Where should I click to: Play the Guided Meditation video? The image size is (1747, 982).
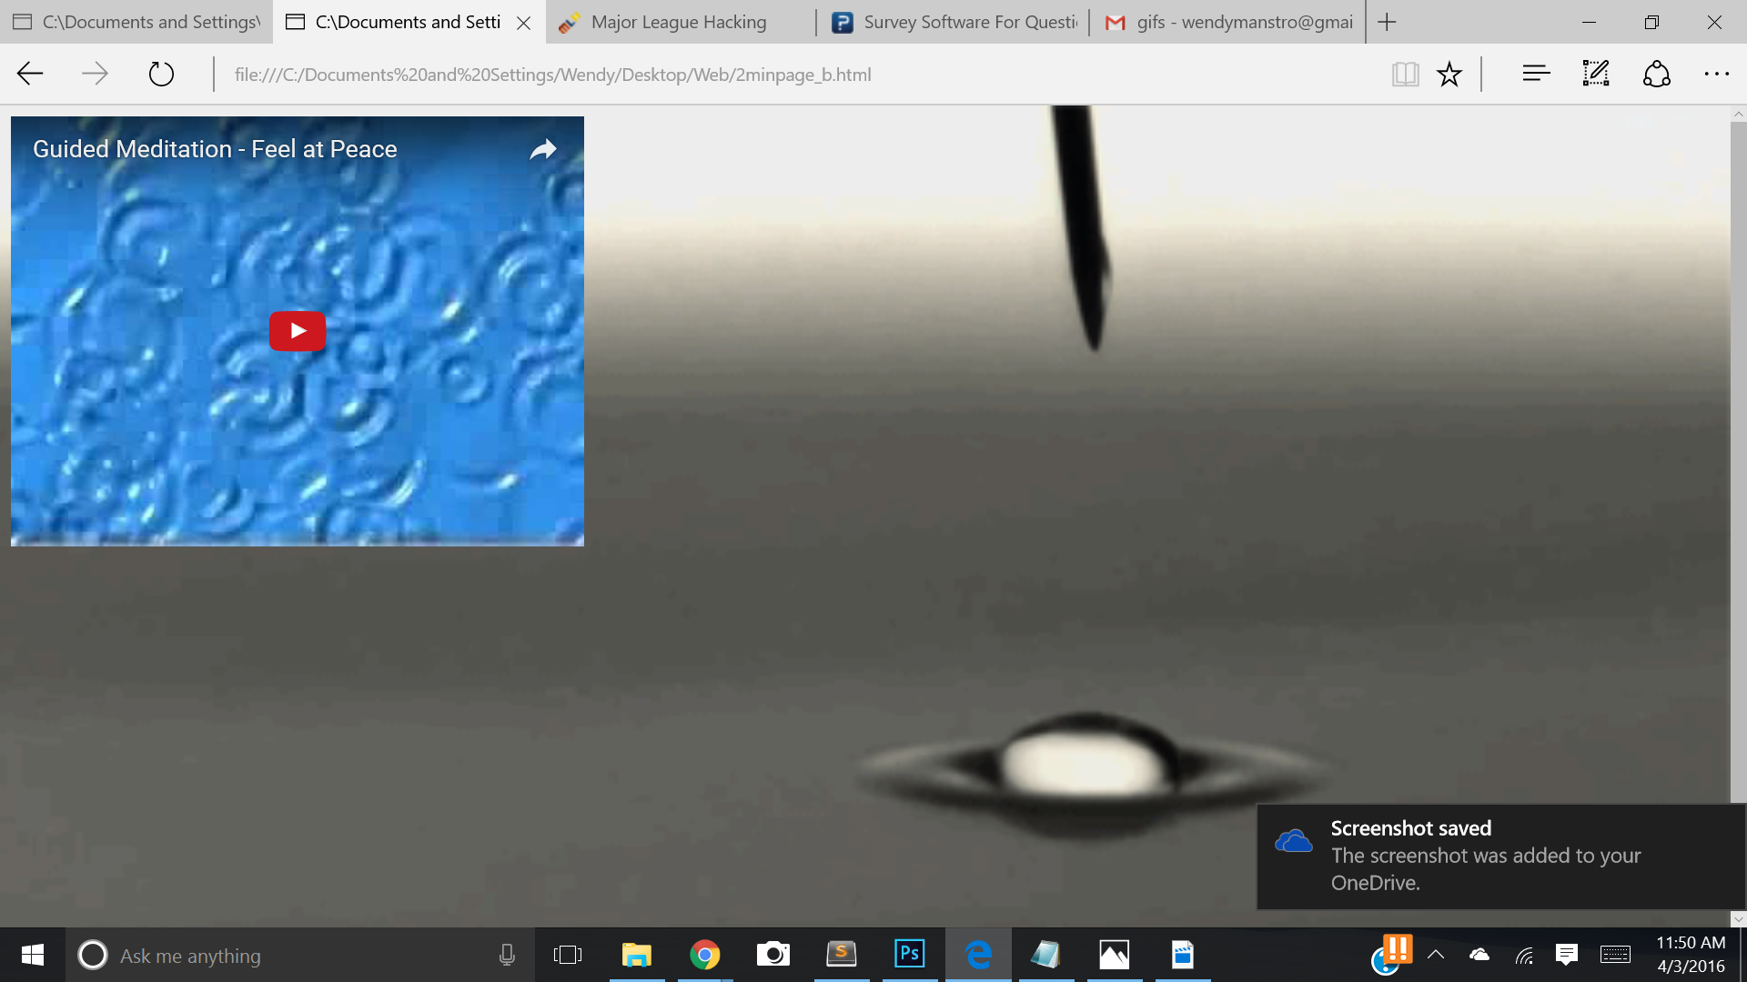click(x=297, y=331)
